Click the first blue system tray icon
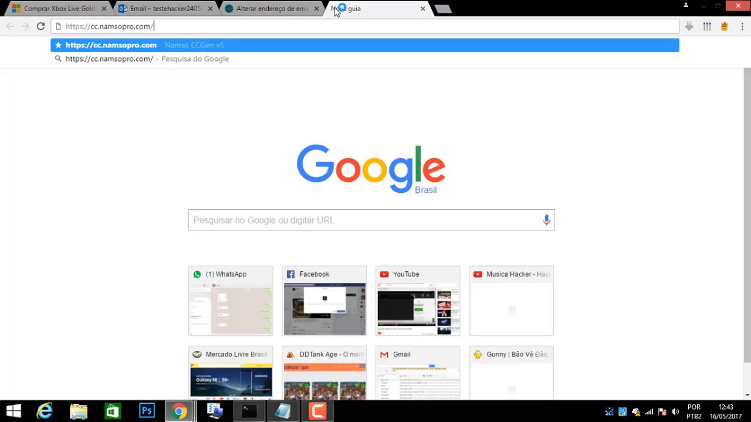Screen dimensions: 751x422 (609, 411)
